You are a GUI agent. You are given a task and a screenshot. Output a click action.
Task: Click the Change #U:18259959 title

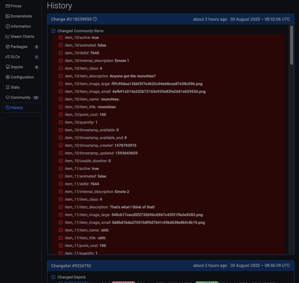point(71,19)
